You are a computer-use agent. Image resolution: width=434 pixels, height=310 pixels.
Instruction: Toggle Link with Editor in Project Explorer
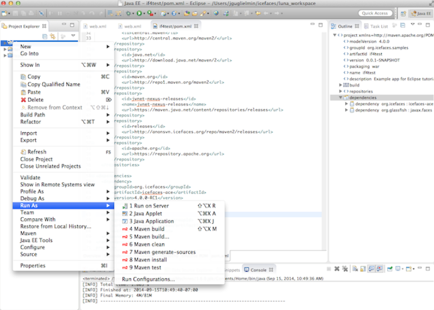pyautogui.click(x=53, y=36)
